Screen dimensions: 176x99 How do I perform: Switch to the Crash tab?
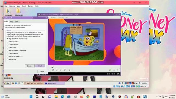6,21
